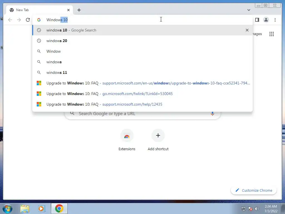285x214 pixels.
Task: Click the Add shortcut tile
Action: [x=158, y=140]
